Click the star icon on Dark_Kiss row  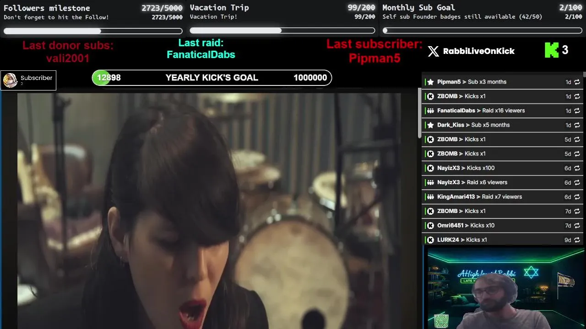[430, 125]
